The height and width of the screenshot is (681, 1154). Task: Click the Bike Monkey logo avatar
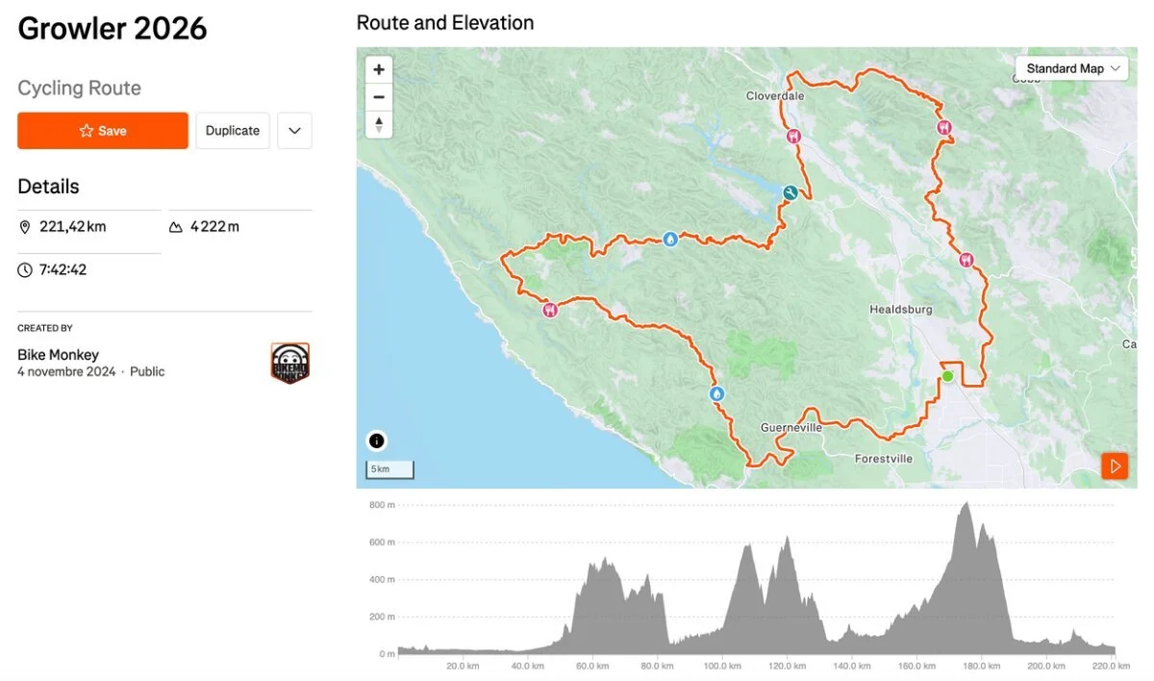(x=290, y=364)
